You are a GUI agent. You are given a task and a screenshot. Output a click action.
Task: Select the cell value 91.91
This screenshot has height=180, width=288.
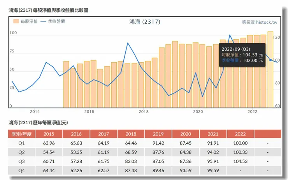(213, 143)
